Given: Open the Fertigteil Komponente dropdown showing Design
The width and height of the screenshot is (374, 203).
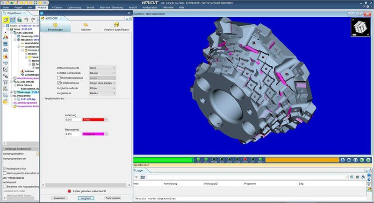Looking at the screenshot, I should coord(102,73).
